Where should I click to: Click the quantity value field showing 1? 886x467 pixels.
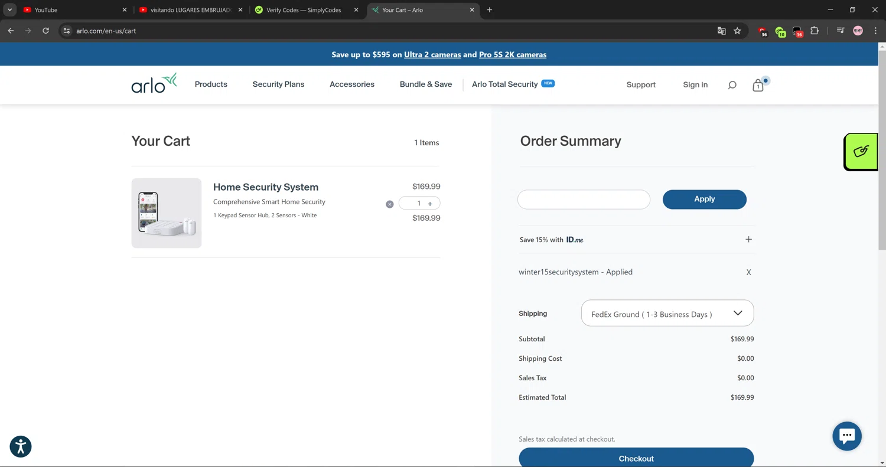pos(419,204)
